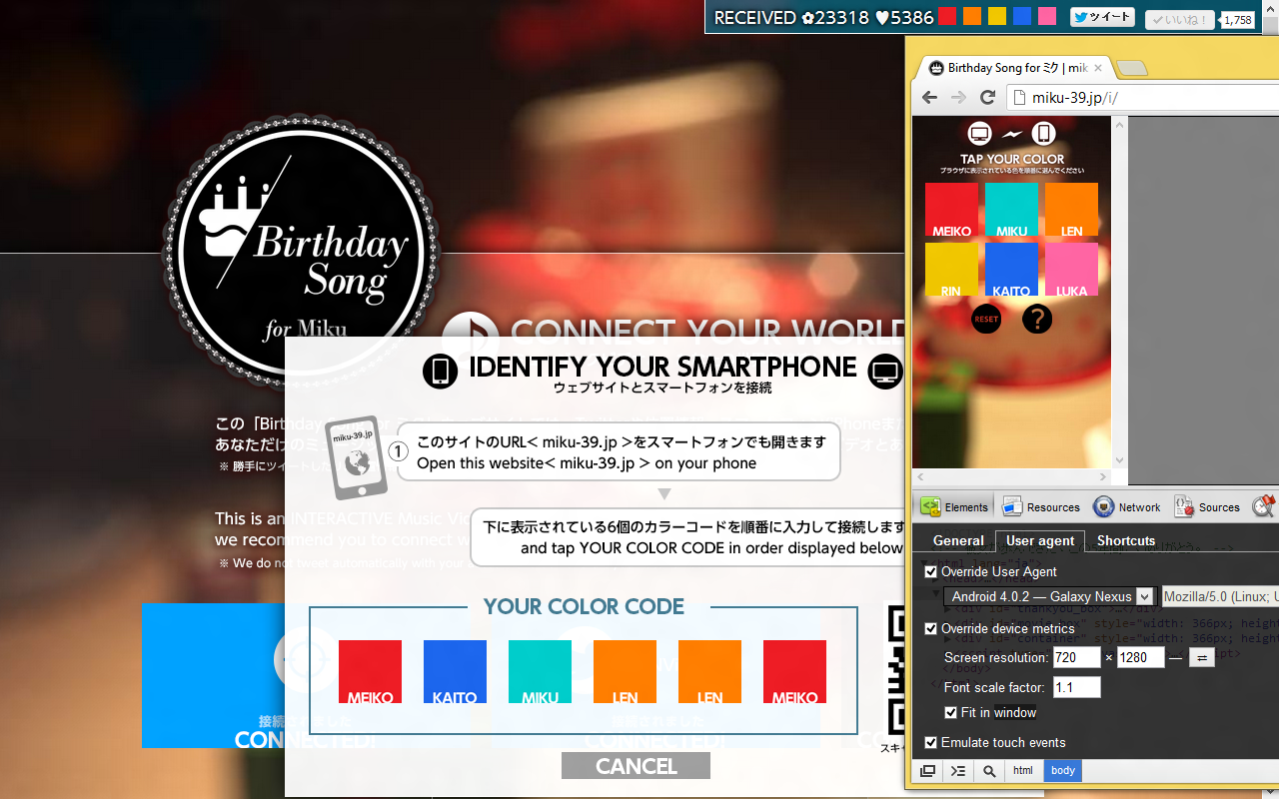The image size is (1279, 799).
Task: Click the smartphone globe illustration icon
Action: click(x=356, y=457)
